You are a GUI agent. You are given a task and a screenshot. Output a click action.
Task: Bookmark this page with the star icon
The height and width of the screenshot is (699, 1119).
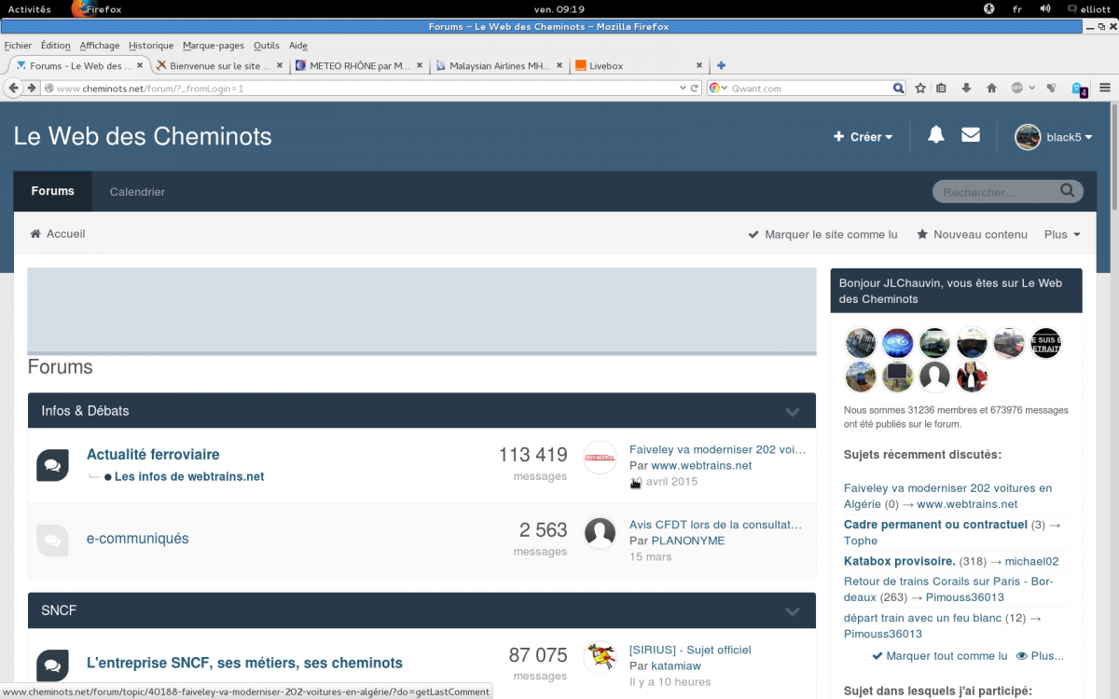pyautogui.click(x=920, y=89)
